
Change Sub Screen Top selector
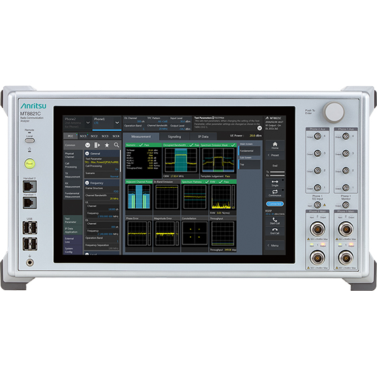[x=249, y=164]
